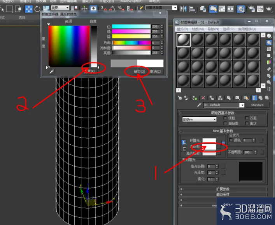
Task: Enable the 面贴图 (Face Map) checkbox
Action: click(x=225, y=123)
